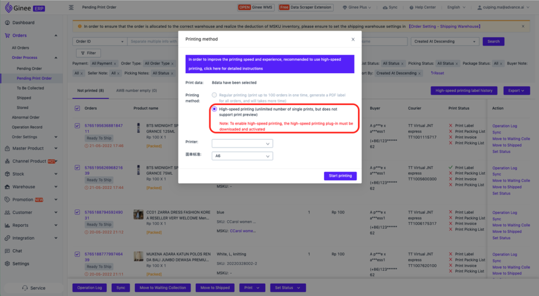
Task: Open Dashboard from sidebar
Action: pyautogui.click(x=23, y=23)
